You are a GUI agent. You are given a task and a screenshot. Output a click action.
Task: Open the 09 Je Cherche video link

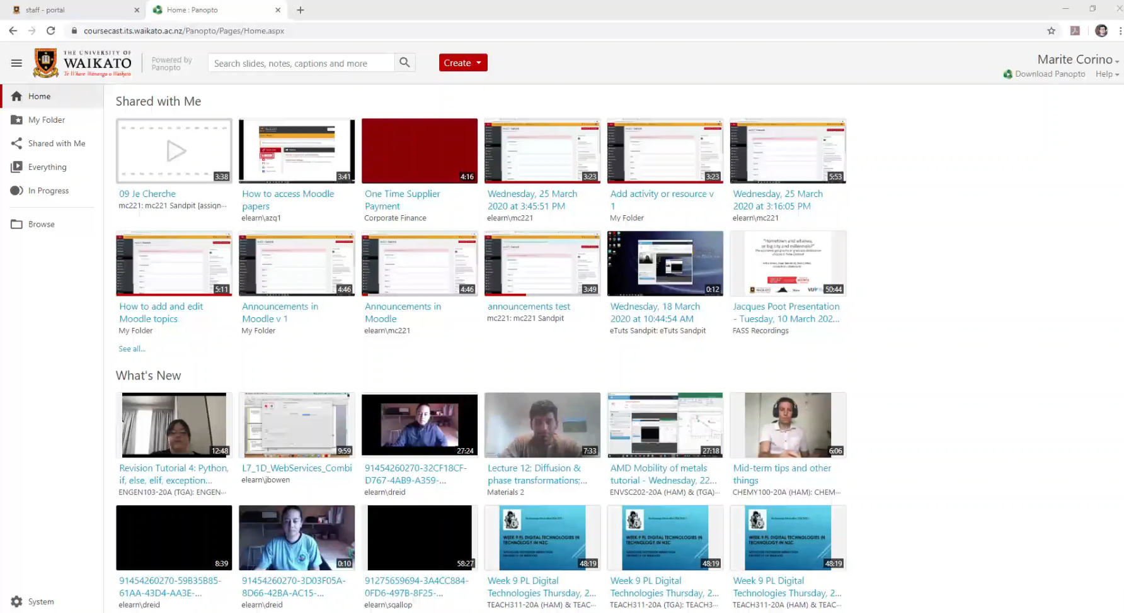[x=147, y=194]
